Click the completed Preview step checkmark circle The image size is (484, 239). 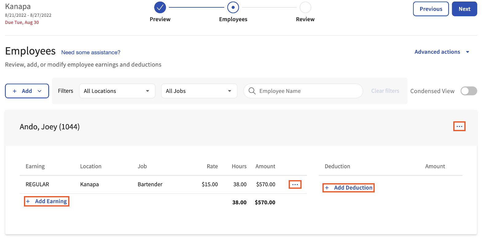[160, 7]
